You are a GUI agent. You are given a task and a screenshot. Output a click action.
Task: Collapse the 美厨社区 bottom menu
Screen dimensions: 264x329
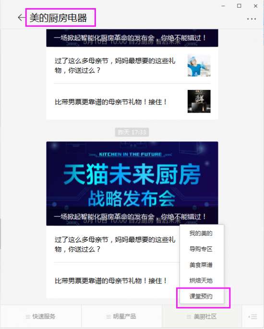202,316
